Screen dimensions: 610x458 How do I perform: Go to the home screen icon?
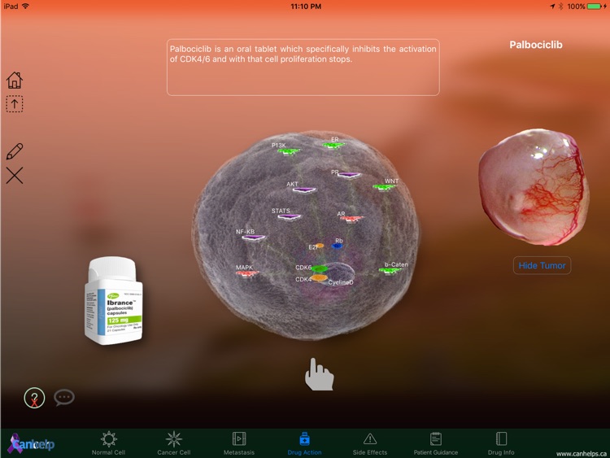pos(15,81)
